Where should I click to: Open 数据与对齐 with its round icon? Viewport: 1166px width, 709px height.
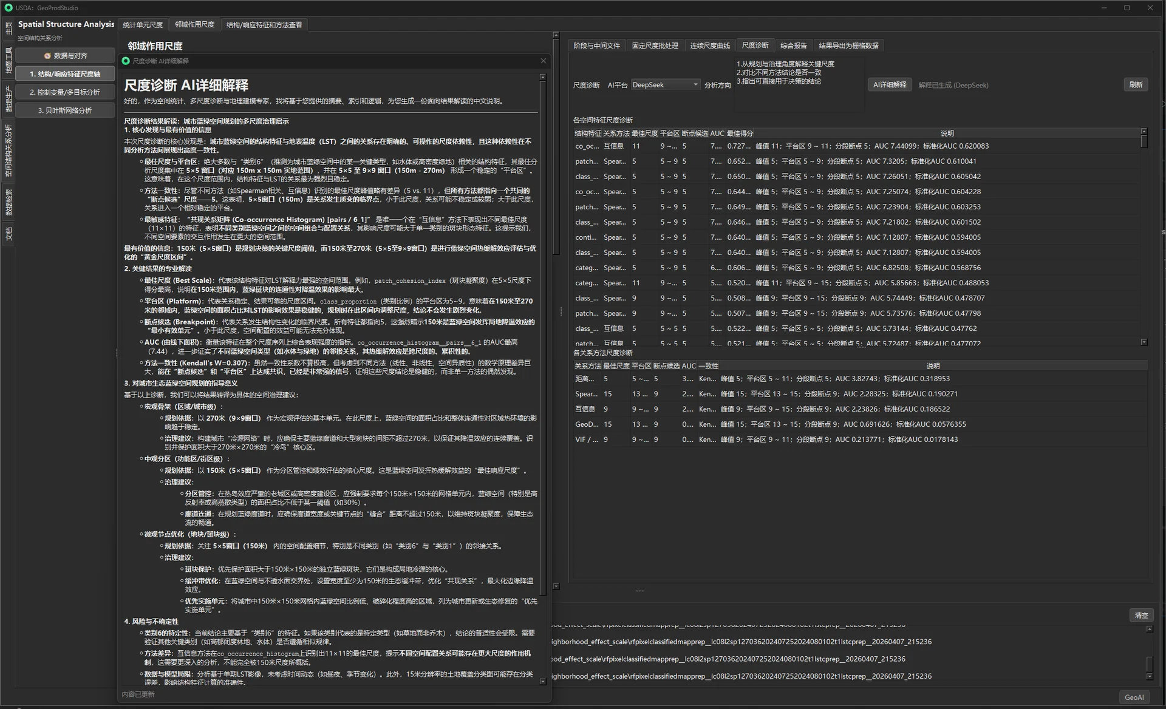tap(66, 56)
